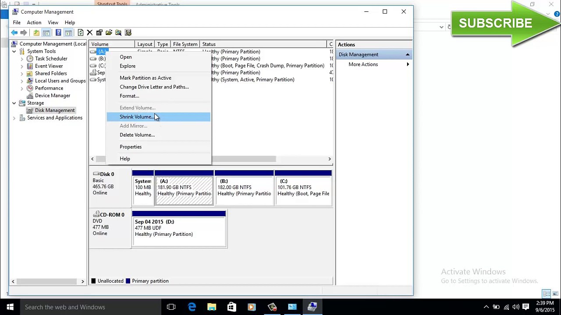Click the magnifier Find toolbar icon
The height and width of the screenshot is (315, 561).
(x=118, y=32)
